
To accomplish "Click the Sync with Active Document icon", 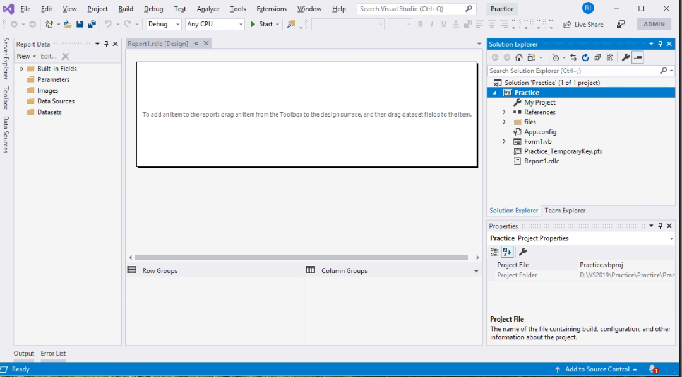I will click(x=572, y=57).
